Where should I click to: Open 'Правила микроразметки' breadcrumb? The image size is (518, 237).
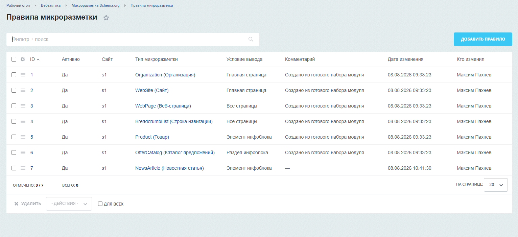pos(152,5)
